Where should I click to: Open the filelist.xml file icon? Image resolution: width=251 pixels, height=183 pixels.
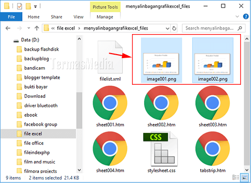click(x=110, y=57)
